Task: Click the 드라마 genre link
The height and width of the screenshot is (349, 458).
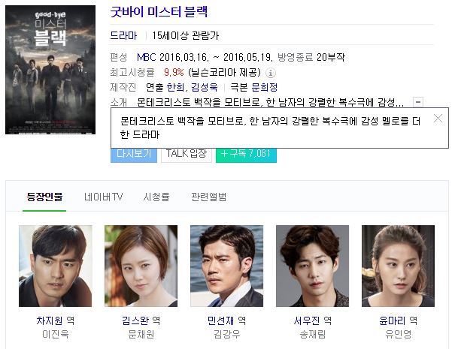Action: pyautogui.click(x=123, y=35)
